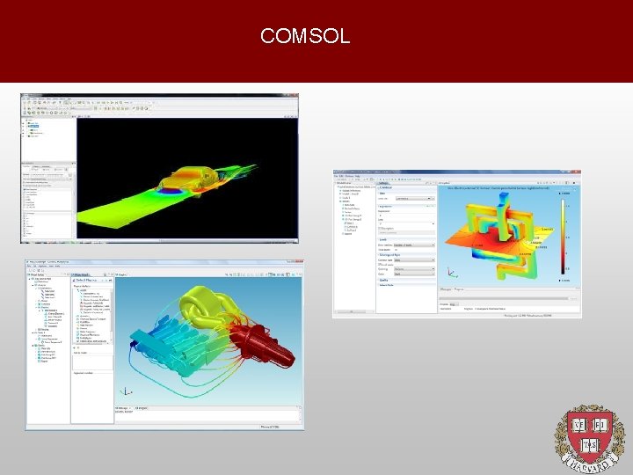Open the Contour type dropdown
Screen dimensions: 633x475
(x=415, y=260)
